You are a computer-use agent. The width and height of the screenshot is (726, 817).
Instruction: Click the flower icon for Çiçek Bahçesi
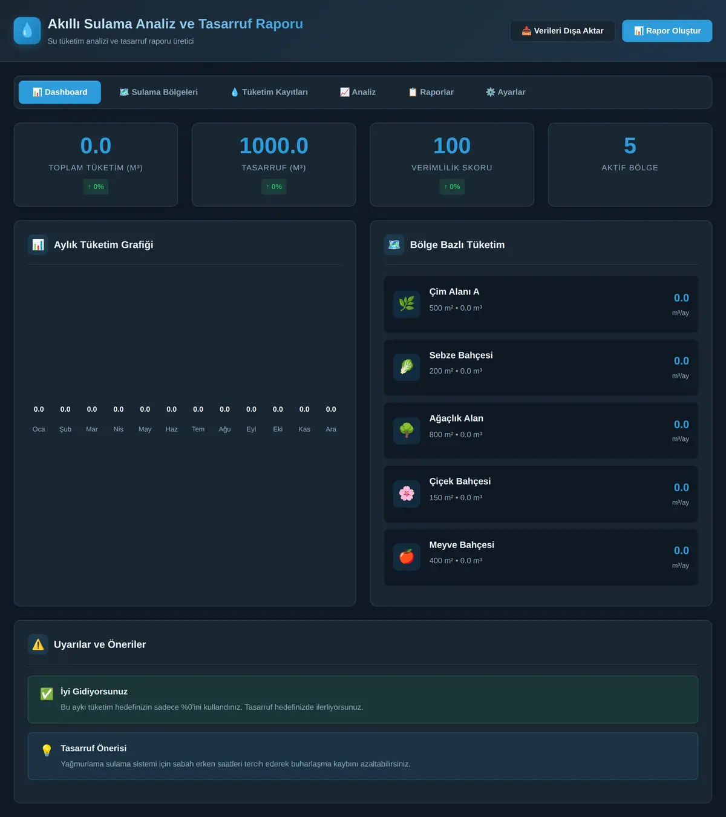tap(407, 494)
